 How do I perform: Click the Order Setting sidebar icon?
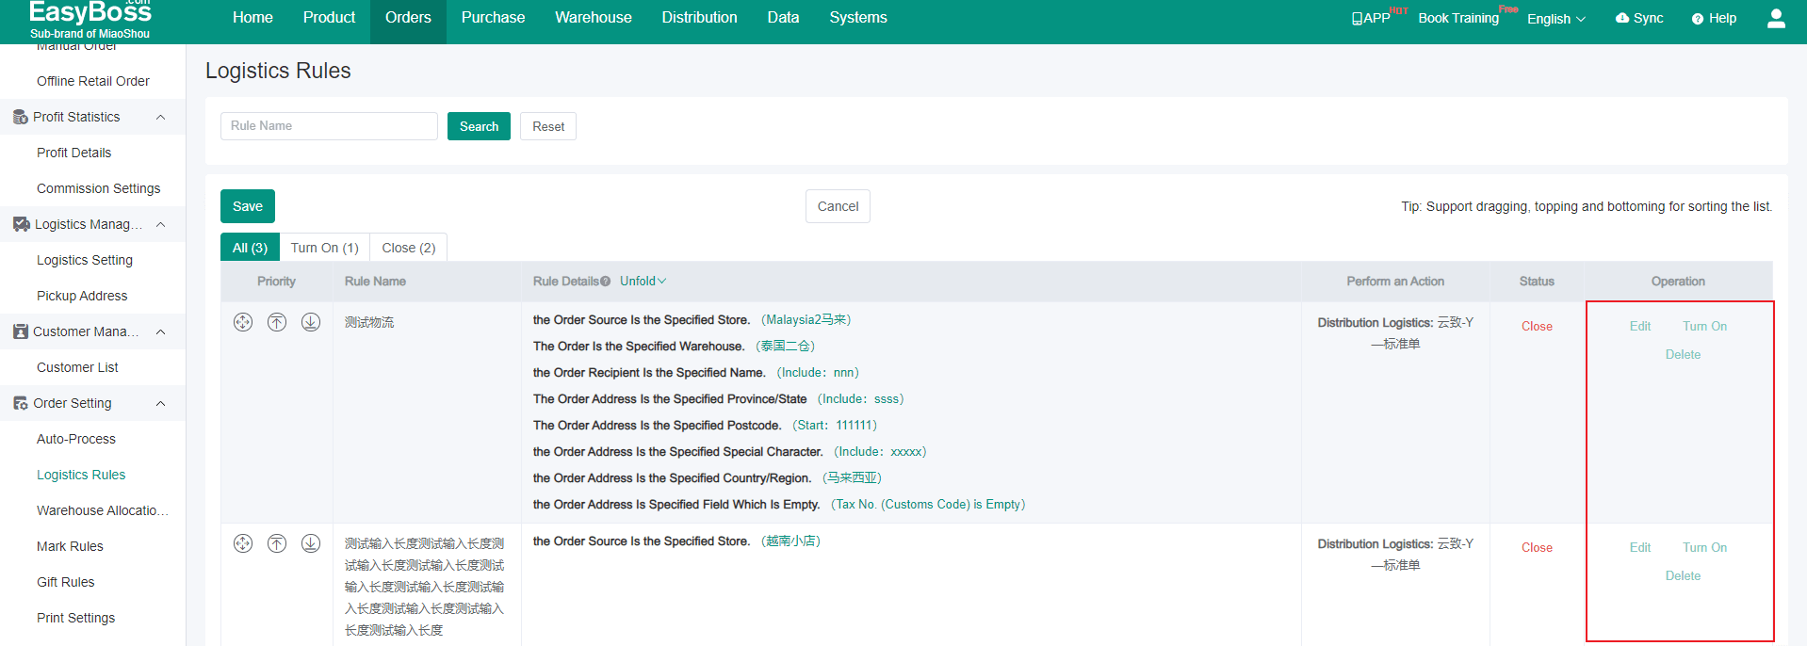tap(21, 403)
